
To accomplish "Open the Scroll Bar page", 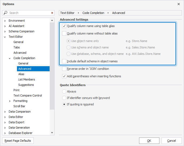I will coord(19,106).
